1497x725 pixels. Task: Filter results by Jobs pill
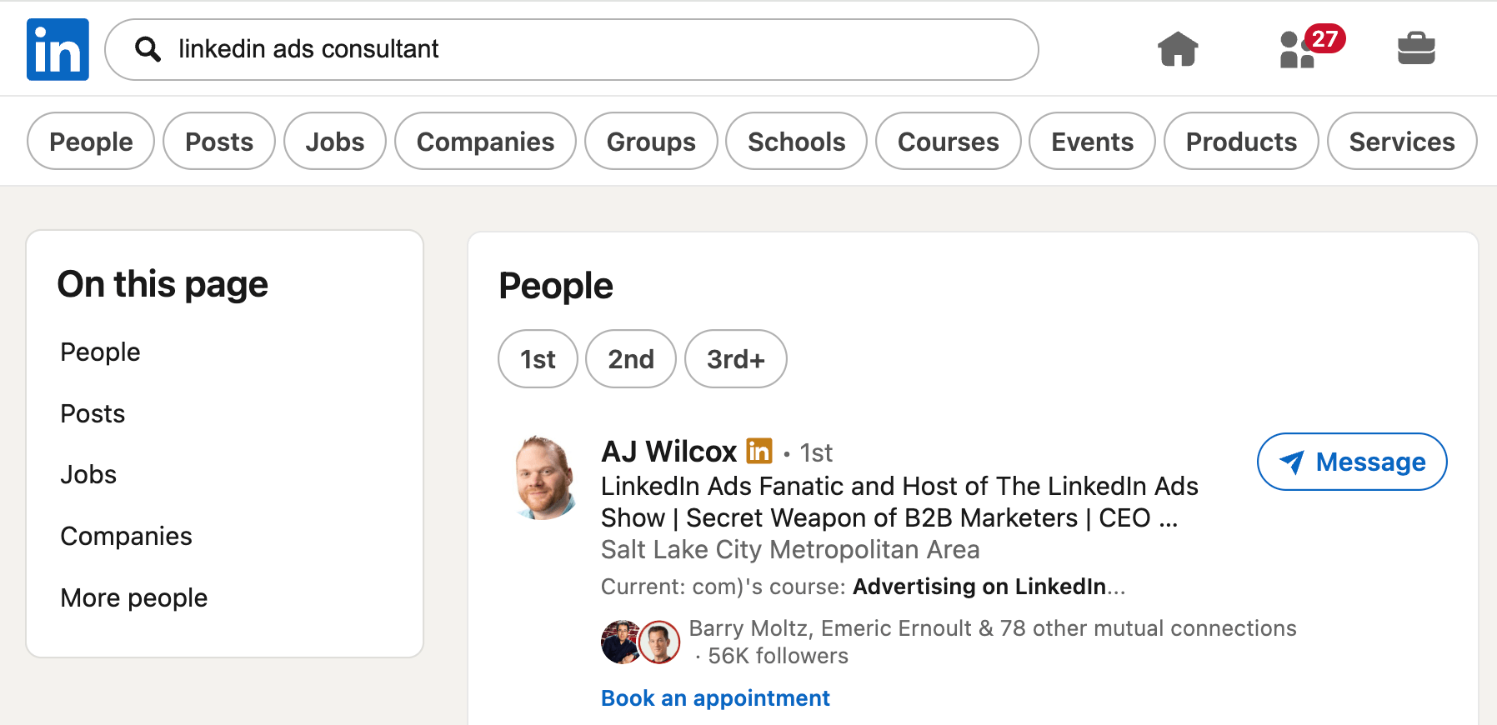coord(335,141)
